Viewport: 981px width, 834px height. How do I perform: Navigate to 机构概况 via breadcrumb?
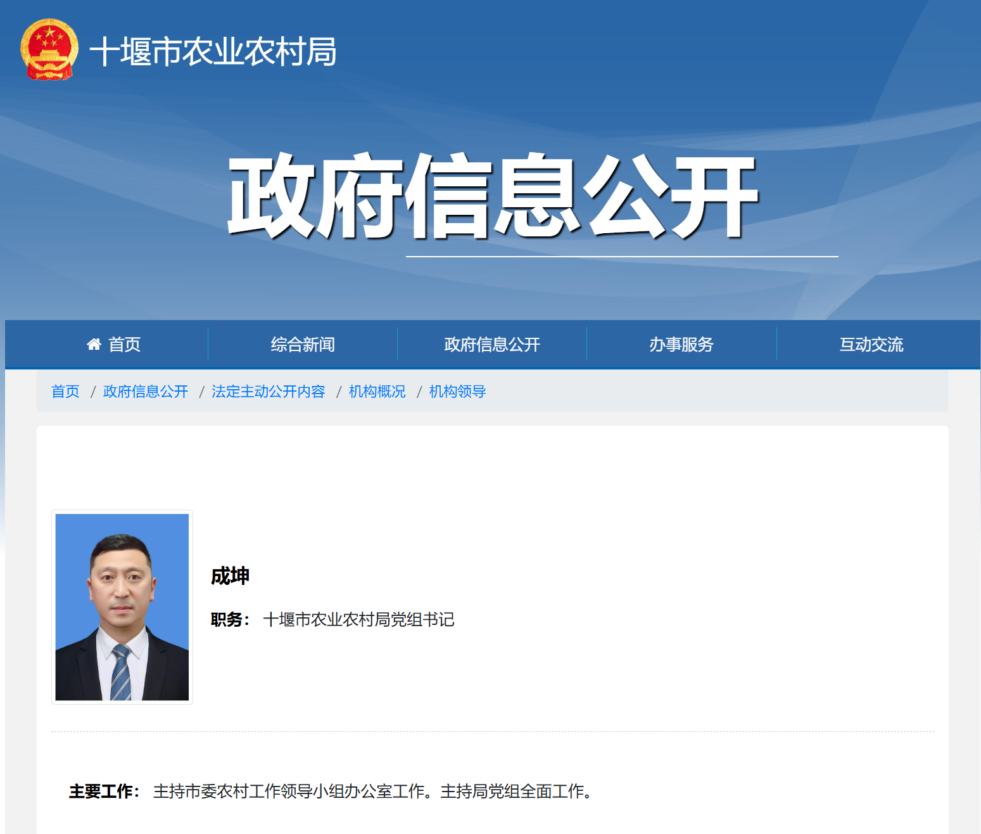377,392
